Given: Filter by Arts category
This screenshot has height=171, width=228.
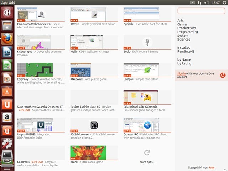Looking at the screenshot, I should (x=181, y=21).
